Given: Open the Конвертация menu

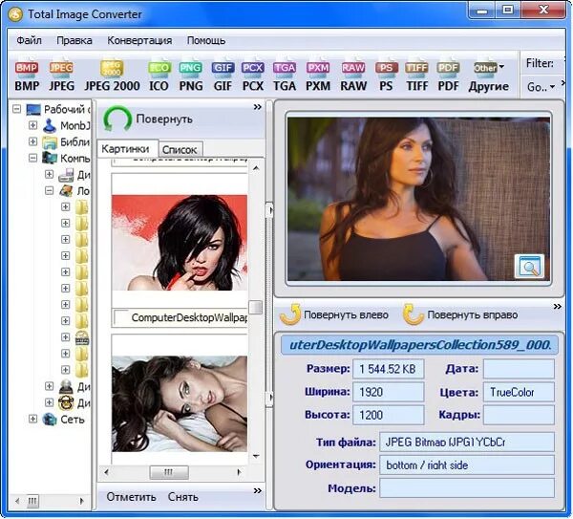Looking at the screenshot, I should (139, 40).
